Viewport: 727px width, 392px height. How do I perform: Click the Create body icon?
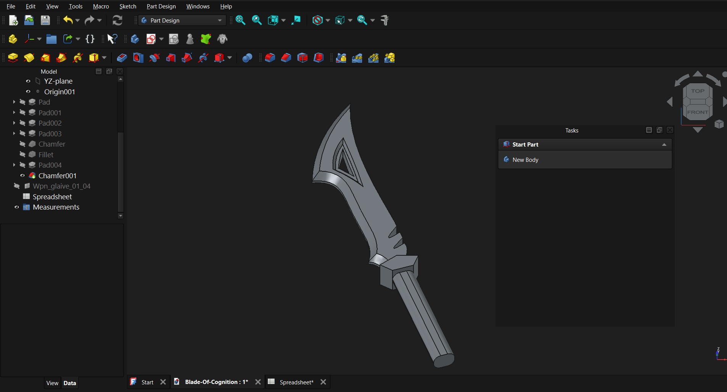point(135,39)
